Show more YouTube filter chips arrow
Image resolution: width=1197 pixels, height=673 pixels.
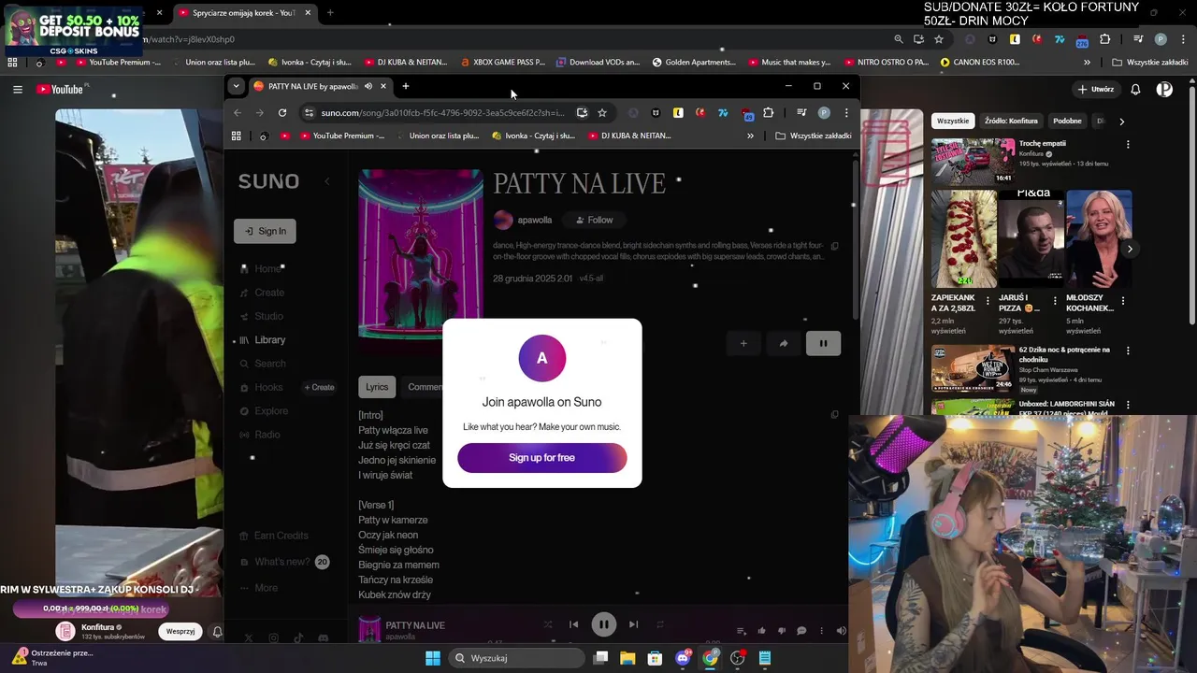tap(1121, 122)
